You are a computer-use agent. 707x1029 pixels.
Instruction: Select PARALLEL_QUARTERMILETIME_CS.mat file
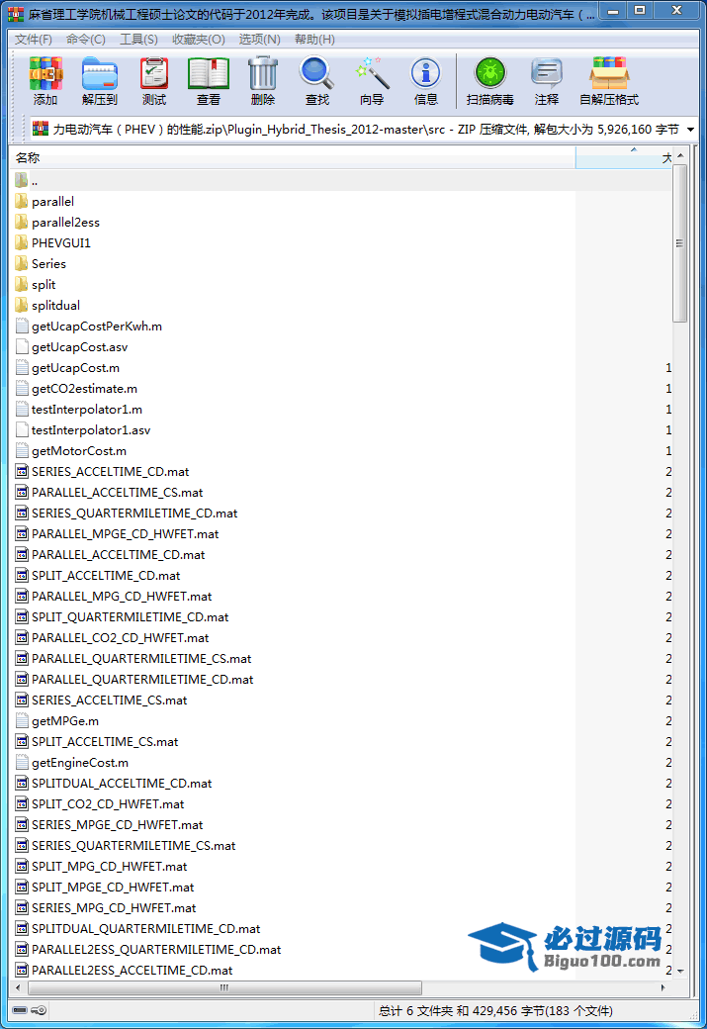141,658
